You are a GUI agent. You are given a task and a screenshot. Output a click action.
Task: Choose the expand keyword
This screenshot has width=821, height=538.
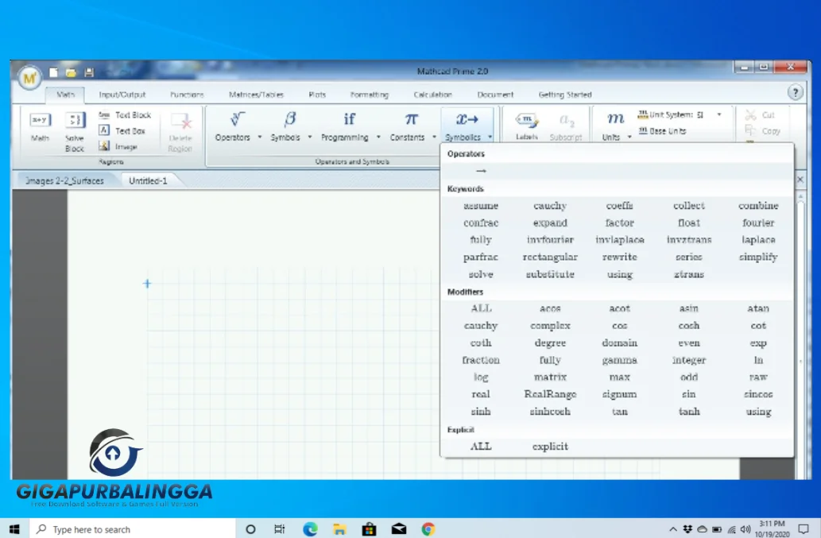pyautogui.click(x=550, y=223)
